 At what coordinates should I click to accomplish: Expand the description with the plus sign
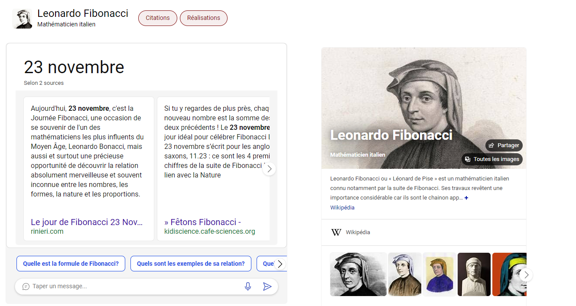tap(466, 198)
